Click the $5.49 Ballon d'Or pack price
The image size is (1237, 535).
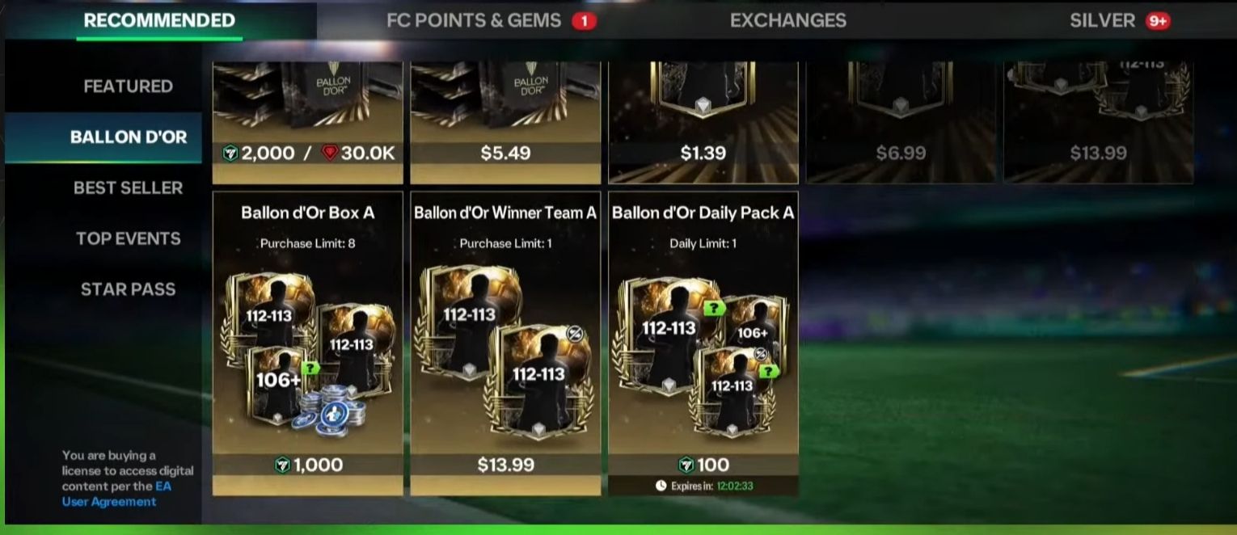pyautogui.click(x=505, y=153)
